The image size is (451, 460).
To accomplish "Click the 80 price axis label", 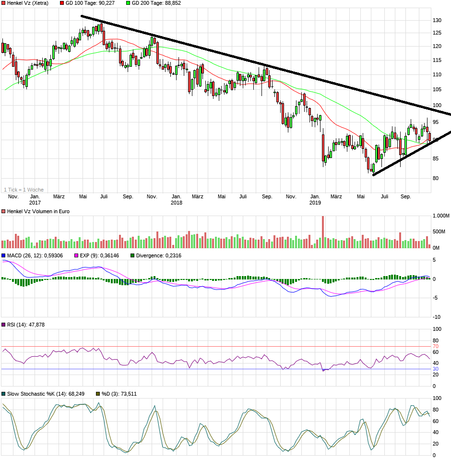I will [436, 178].
